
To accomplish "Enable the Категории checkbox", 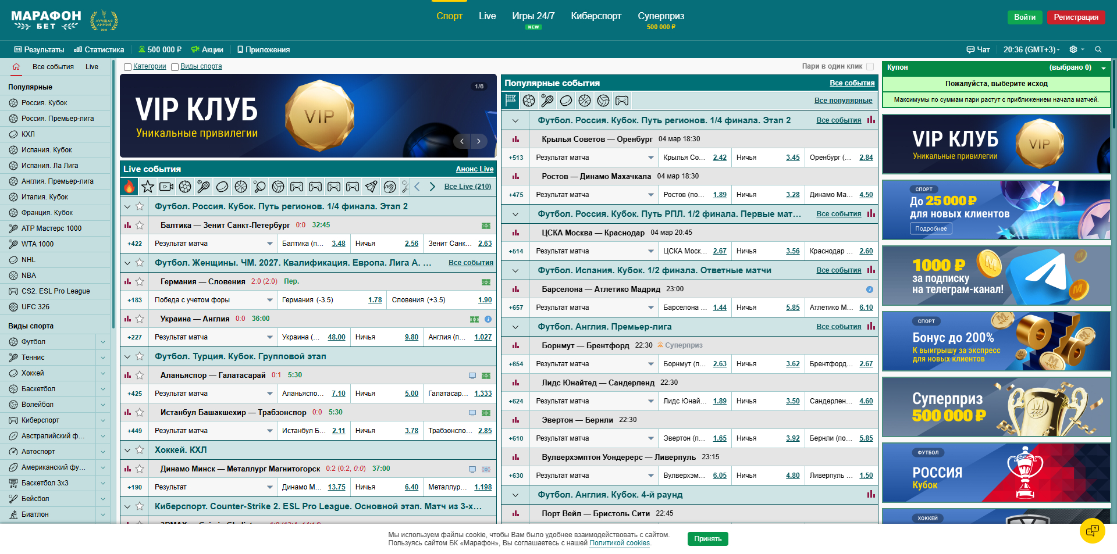I will coord(127,67).
